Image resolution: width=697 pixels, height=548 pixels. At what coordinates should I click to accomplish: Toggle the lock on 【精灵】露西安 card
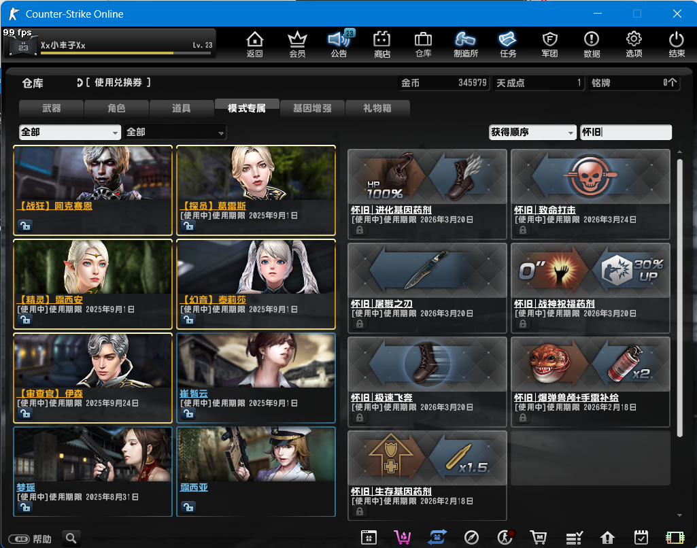(x=25, y=320)
